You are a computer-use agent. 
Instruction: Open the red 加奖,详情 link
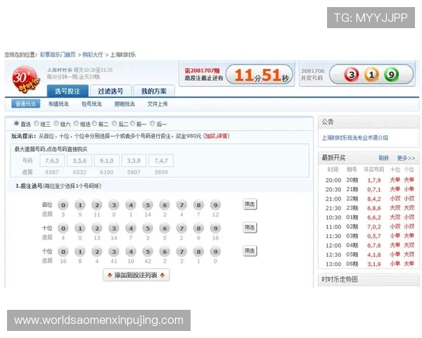217,136
